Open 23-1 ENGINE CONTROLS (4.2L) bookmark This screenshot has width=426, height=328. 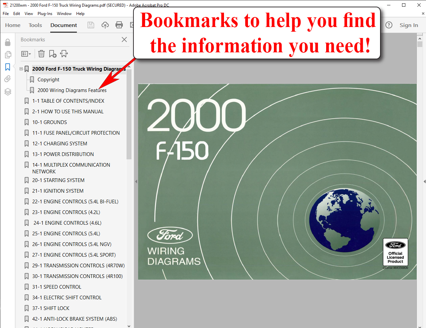point(66,212)
